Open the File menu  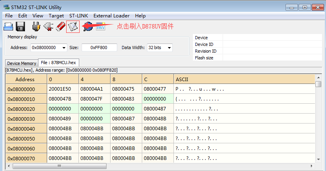coord(9,16)
